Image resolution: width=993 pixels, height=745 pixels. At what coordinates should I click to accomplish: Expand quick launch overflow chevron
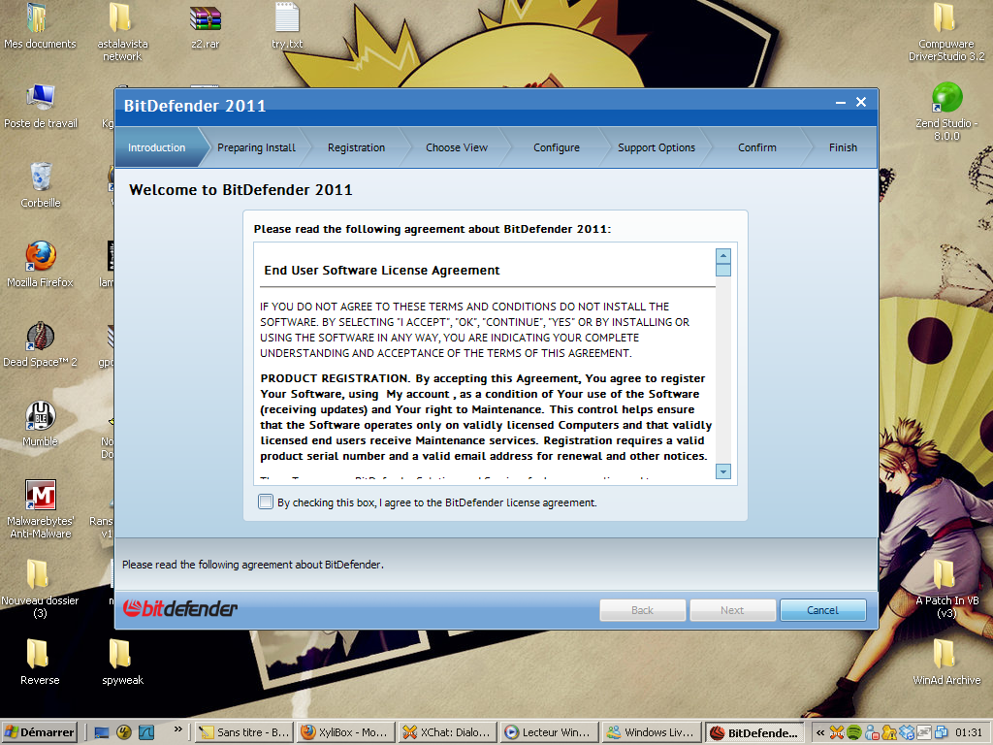coord(178,729)
